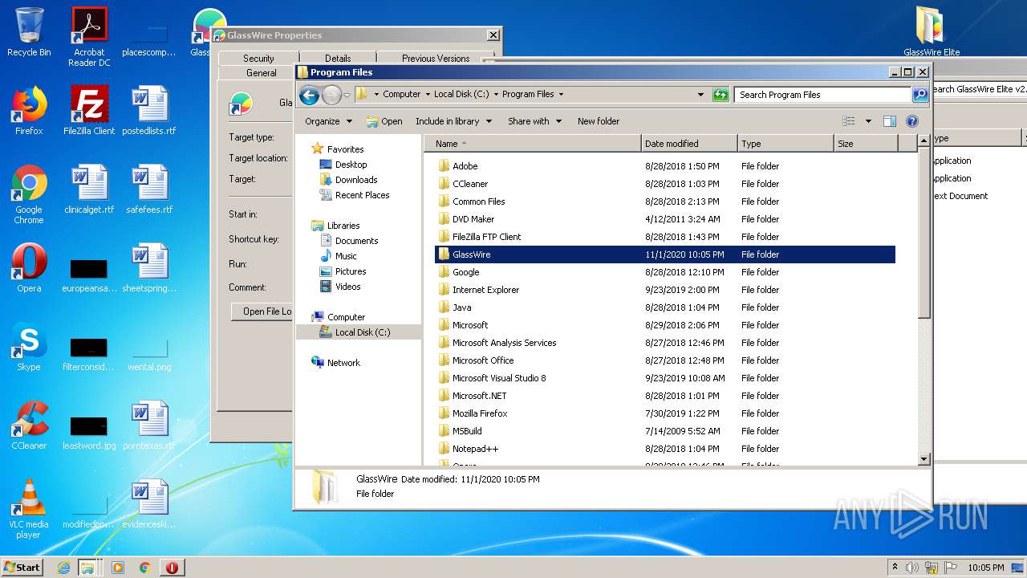The height and width of the screenshot is (578, 1027).
Task: Select the Common Files folder
Action: pyautogui.click(x=478, y=201)
